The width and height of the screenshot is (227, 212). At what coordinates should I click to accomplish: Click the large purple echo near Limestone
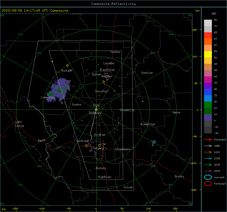pos(59,90)
